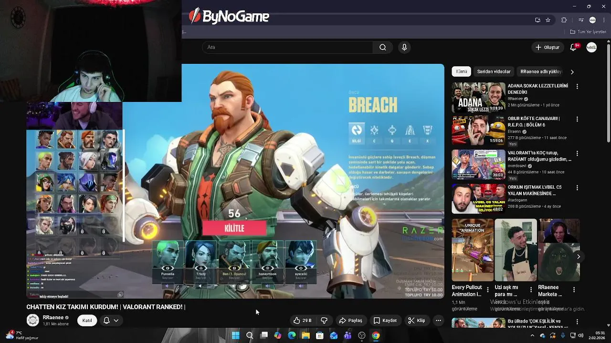Open VALORANT'ta KOÇ tutup video thumbnail
The width and height of the screenshot is (611, 343).
pyautogui.click(x=478, y=165)
